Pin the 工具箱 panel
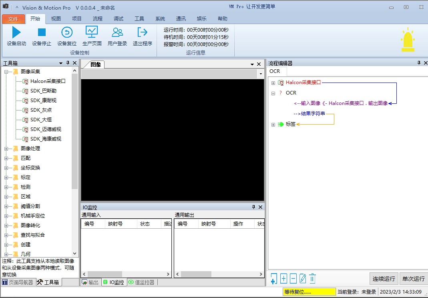 68,63
